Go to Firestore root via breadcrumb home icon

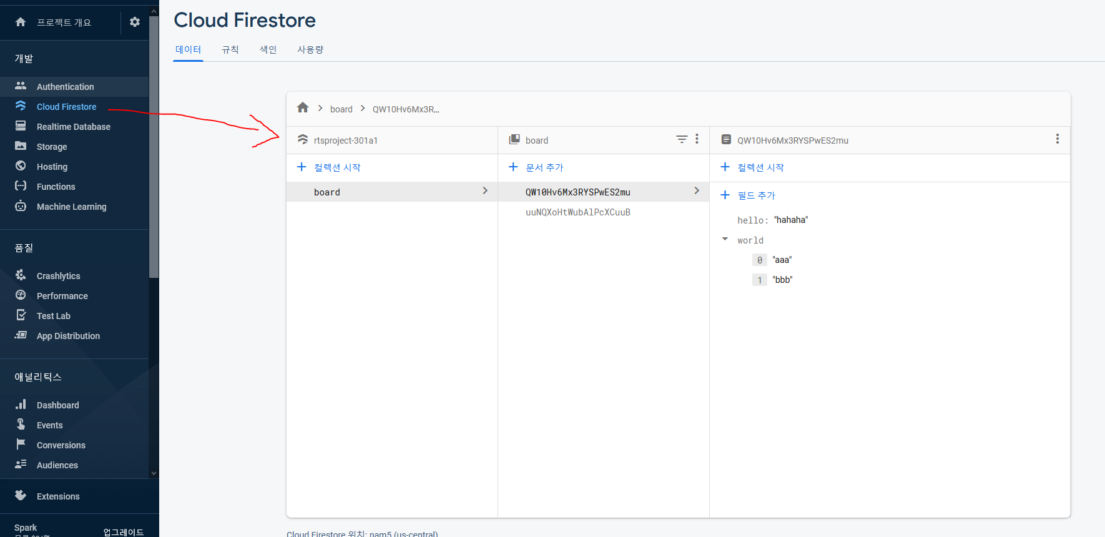click(x=303, y=108)
